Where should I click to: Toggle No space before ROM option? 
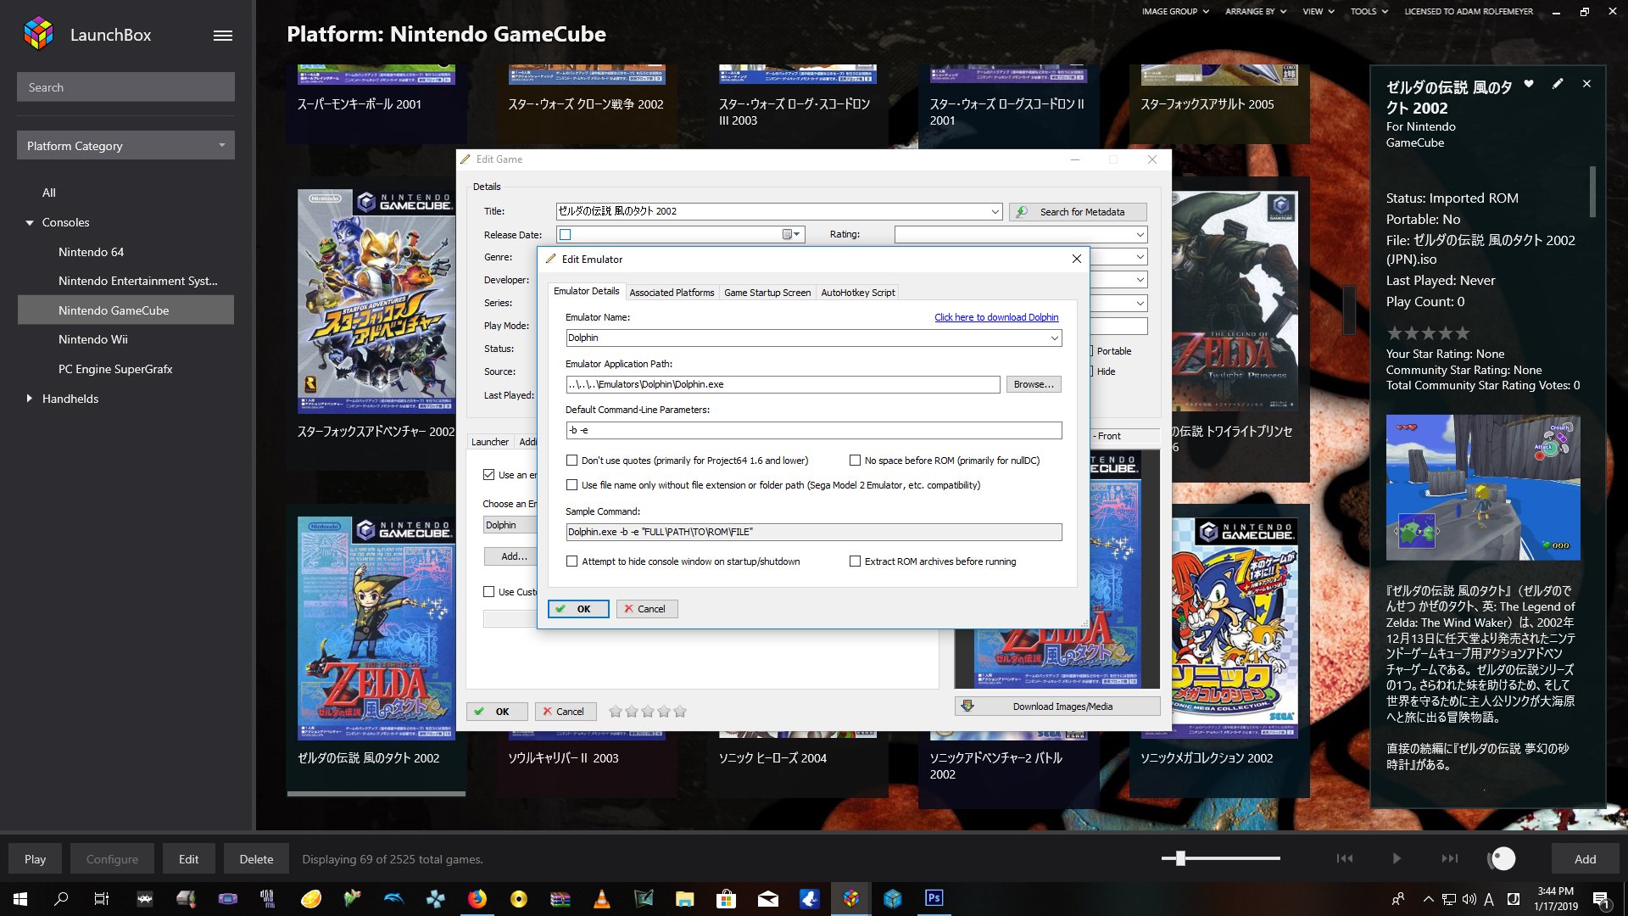click(x=855, y=461)
